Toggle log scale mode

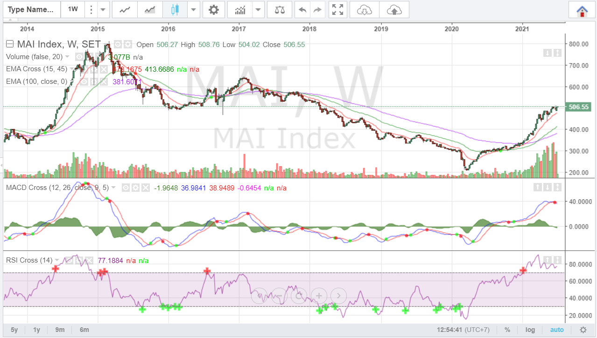click(x=530, y=330)
